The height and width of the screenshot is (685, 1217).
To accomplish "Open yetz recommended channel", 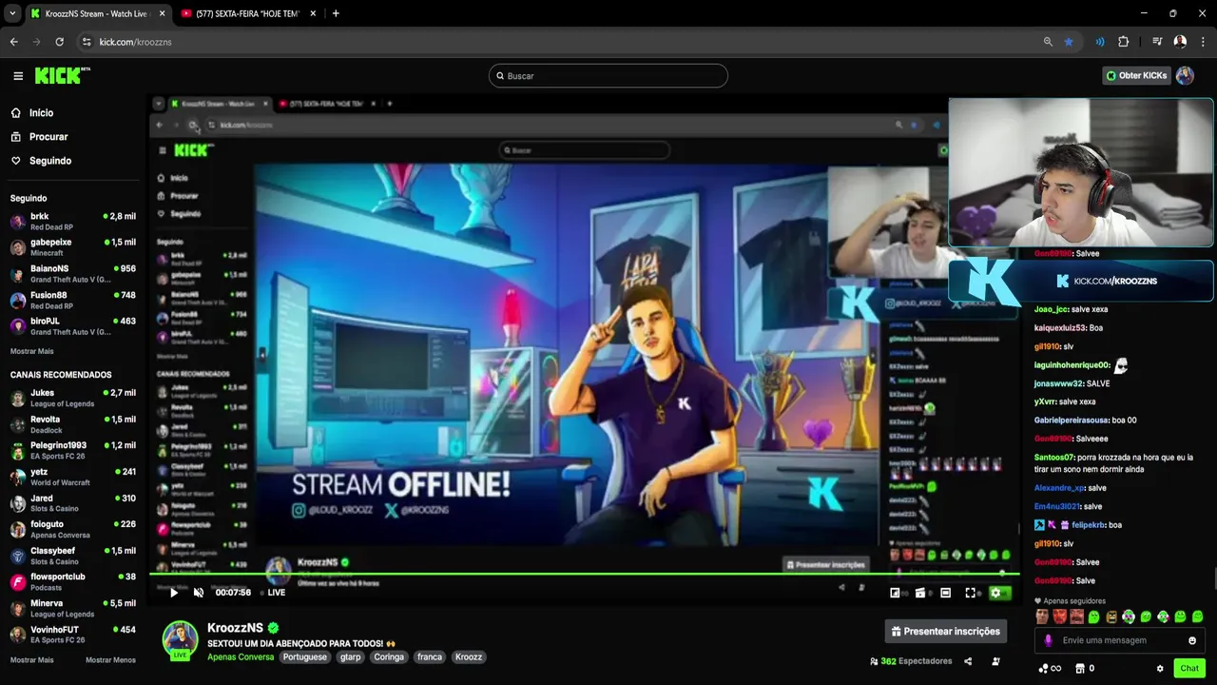I will tap(73, 477).
